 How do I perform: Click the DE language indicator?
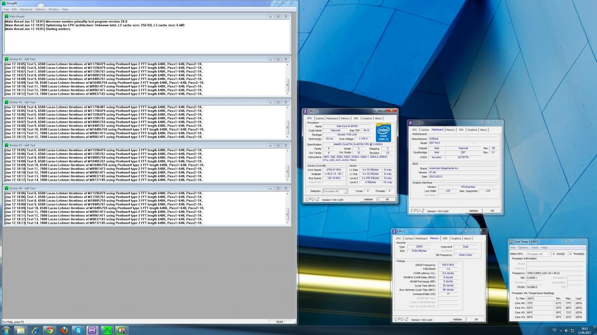pos(554,331)
